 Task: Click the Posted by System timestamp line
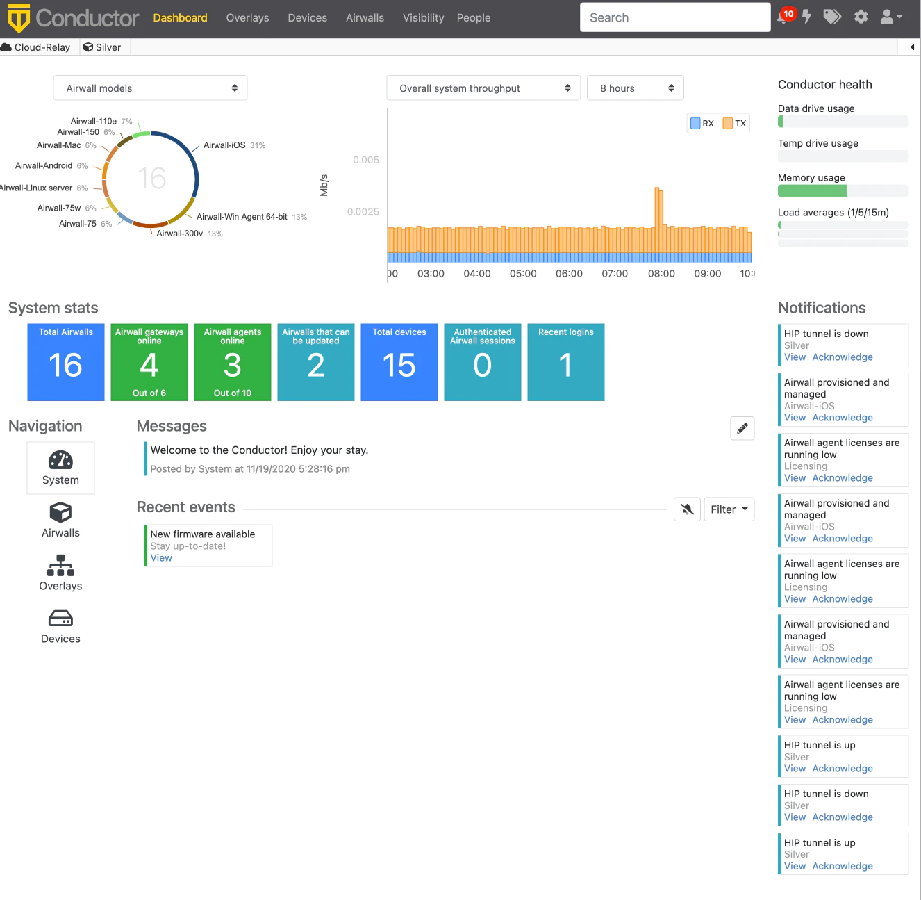coord(250,469)
